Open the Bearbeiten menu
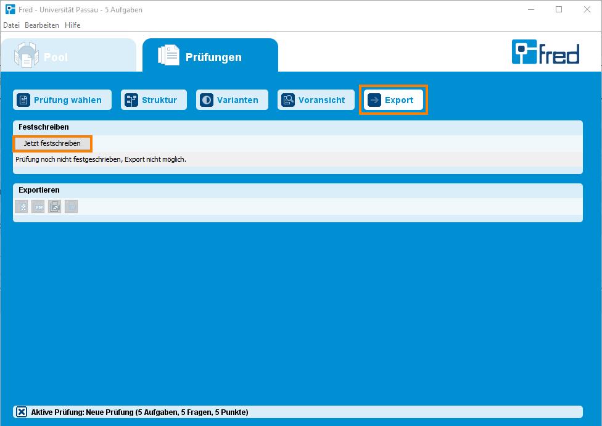The height and width of the screenshot is (426, 602). click(42, 25)
